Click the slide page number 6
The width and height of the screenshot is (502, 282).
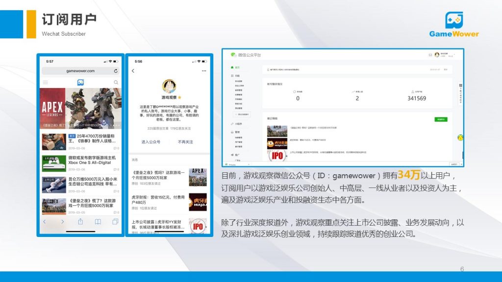pyautogui.click(x=462, y=269)
